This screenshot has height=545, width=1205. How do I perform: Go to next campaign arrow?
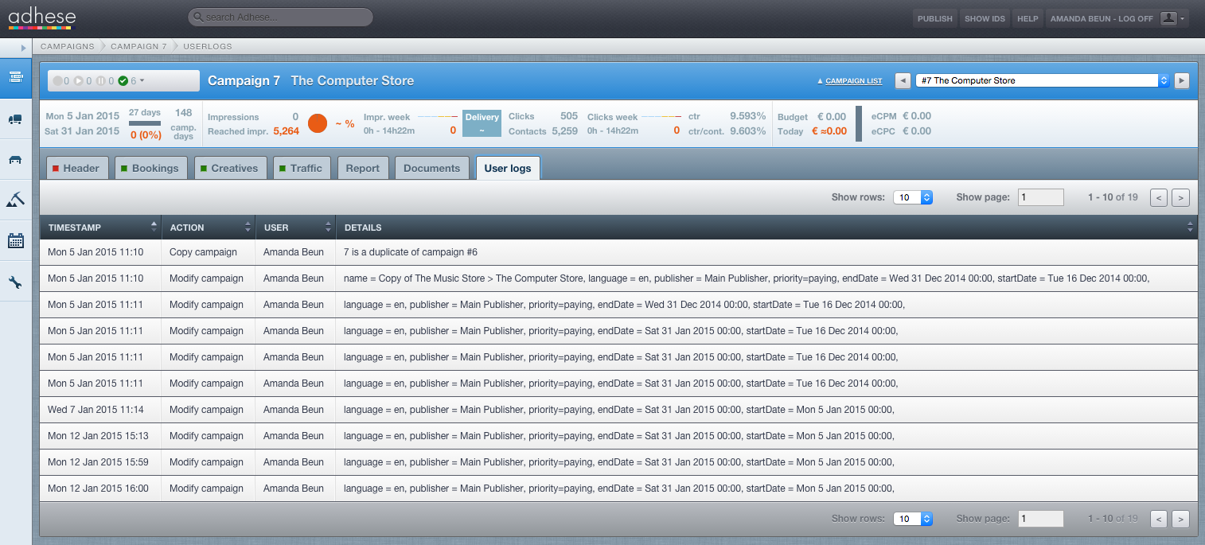tap(1182, 80)
